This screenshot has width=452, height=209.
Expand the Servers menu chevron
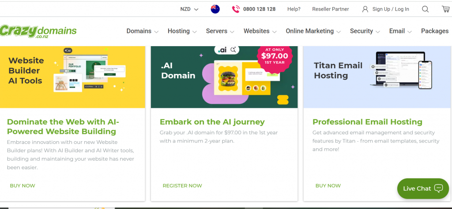tap(232, 32)
